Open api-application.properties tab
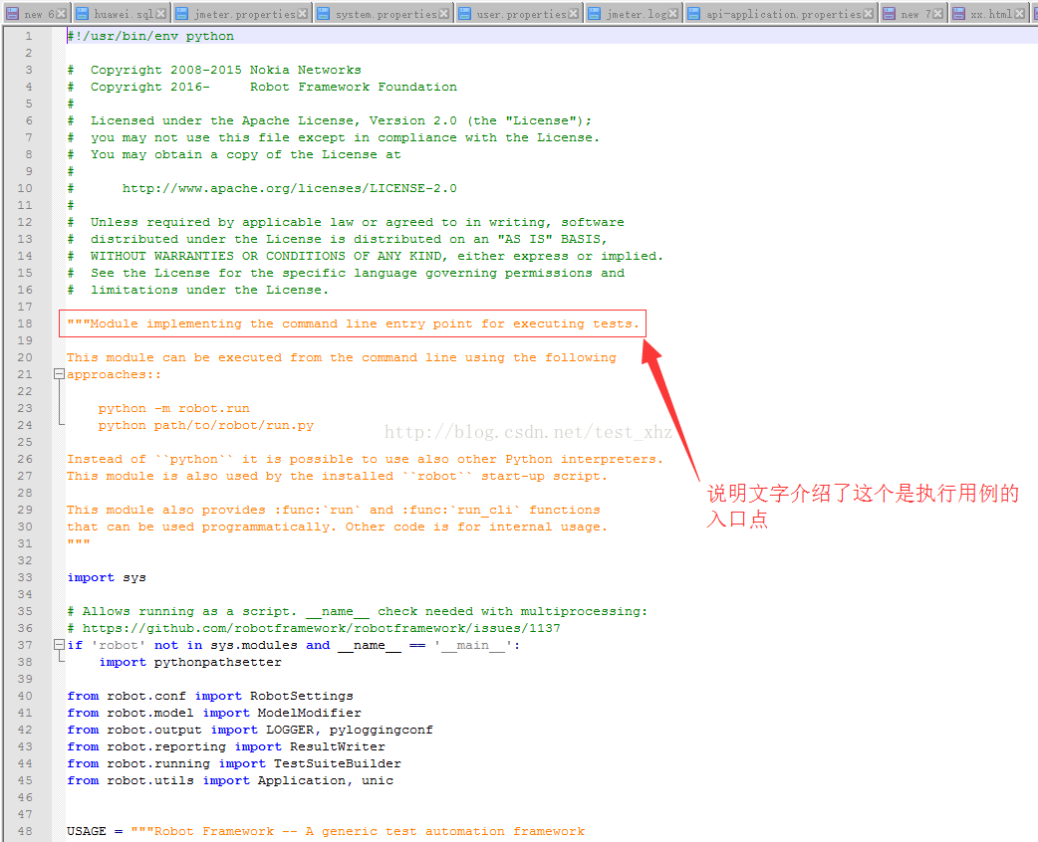The width and height of the screenshot is (1038, 842). (780, 14)
